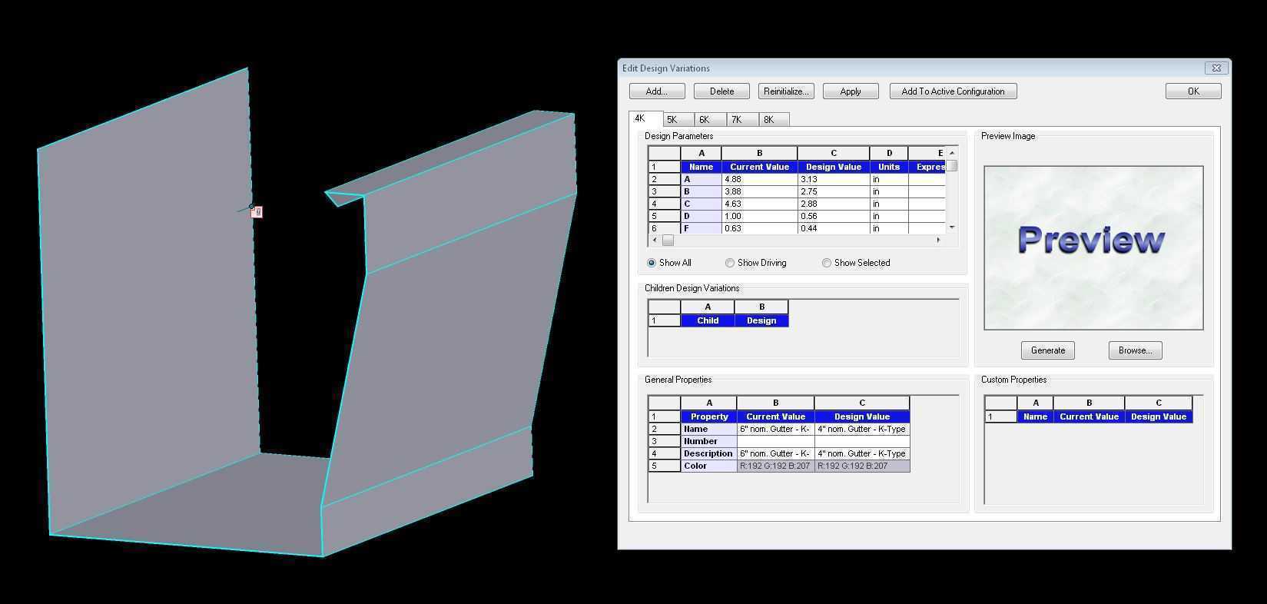Select Design Value 2.75 for parameter B
Image resolution: width=1267 pixels, height=604 pixels.
[833, 191]
